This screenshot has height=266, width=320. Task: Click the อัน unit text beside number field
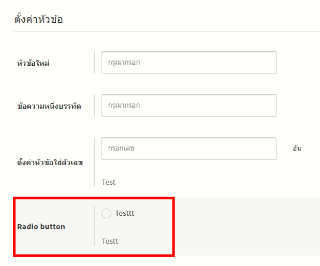click(x=297, y=149)
